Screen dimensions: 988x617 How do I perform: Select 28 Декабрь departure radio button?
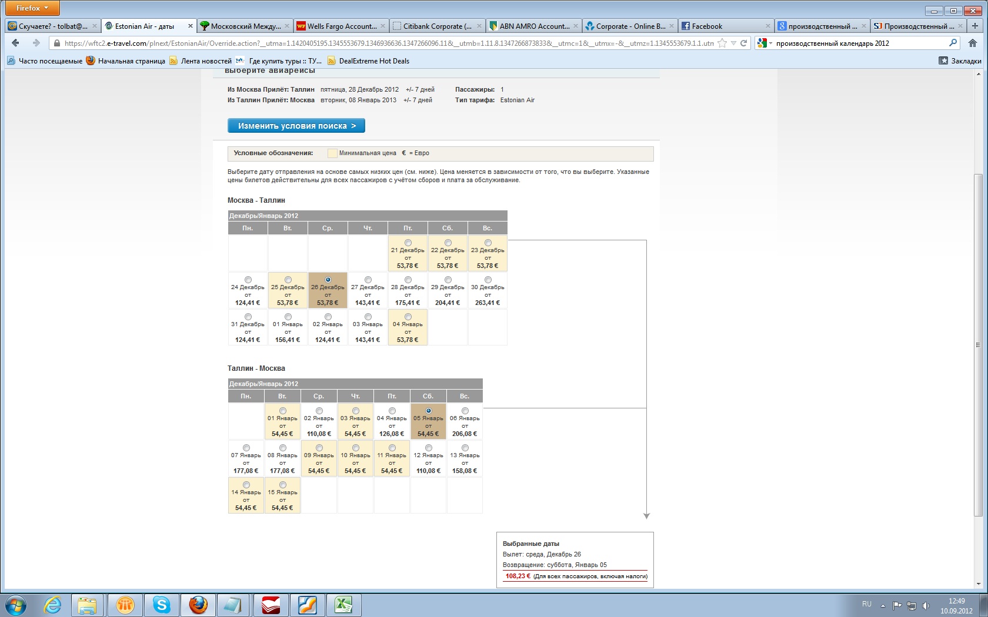(x=408, y=280)
